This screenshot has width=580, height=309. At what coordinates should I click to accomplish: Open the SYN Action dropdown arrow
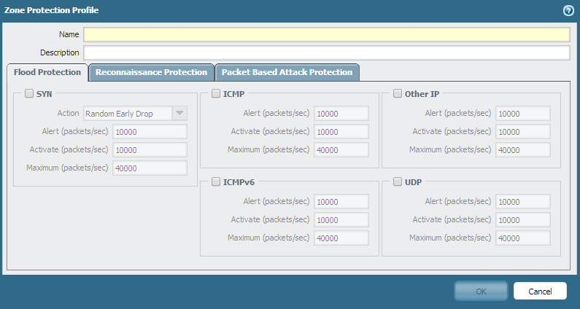179,113
